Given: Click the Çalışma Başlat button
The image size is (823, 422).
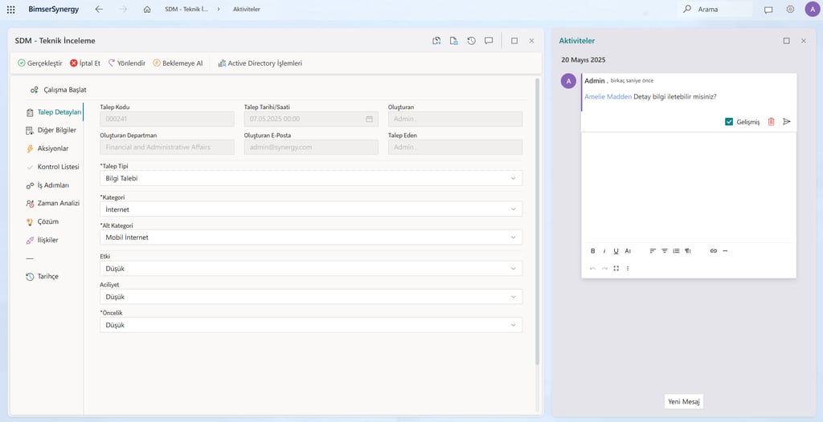Looking at the screenshot, I should click(58, 90).
